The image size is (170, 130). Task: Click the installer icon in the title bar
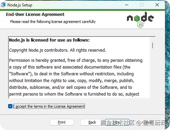click(3, 5)
